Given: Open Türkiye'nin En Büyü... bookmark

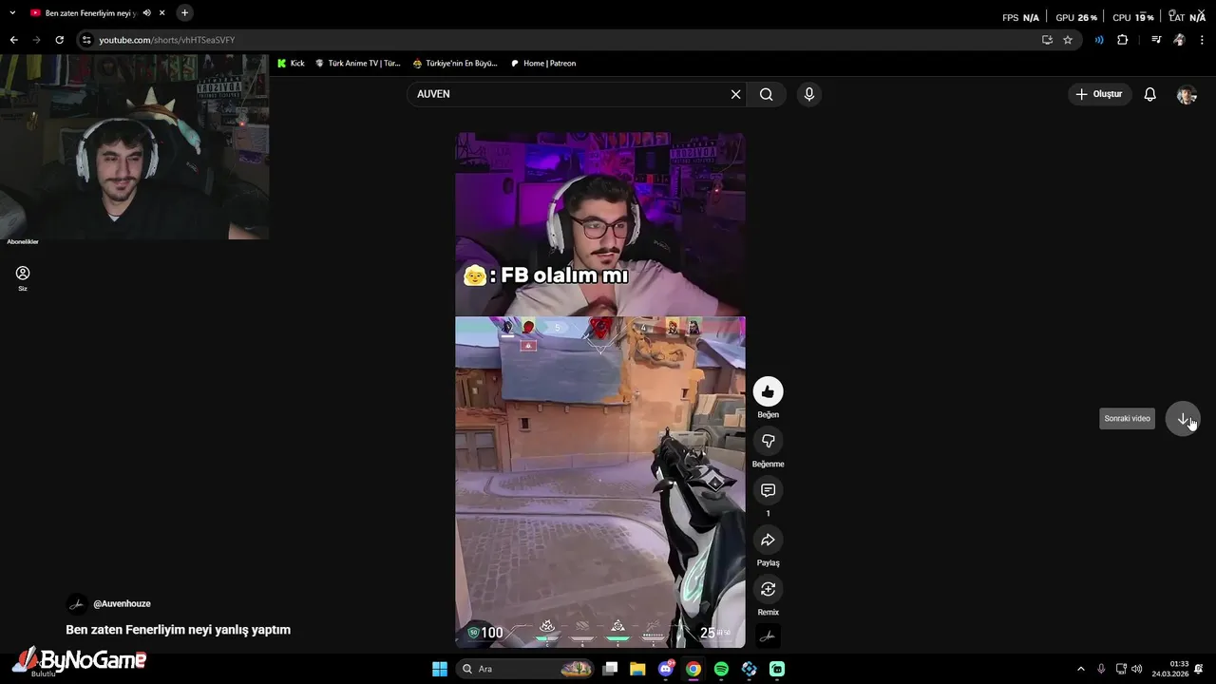Looking at the screenshot, I should pos(455,64).
